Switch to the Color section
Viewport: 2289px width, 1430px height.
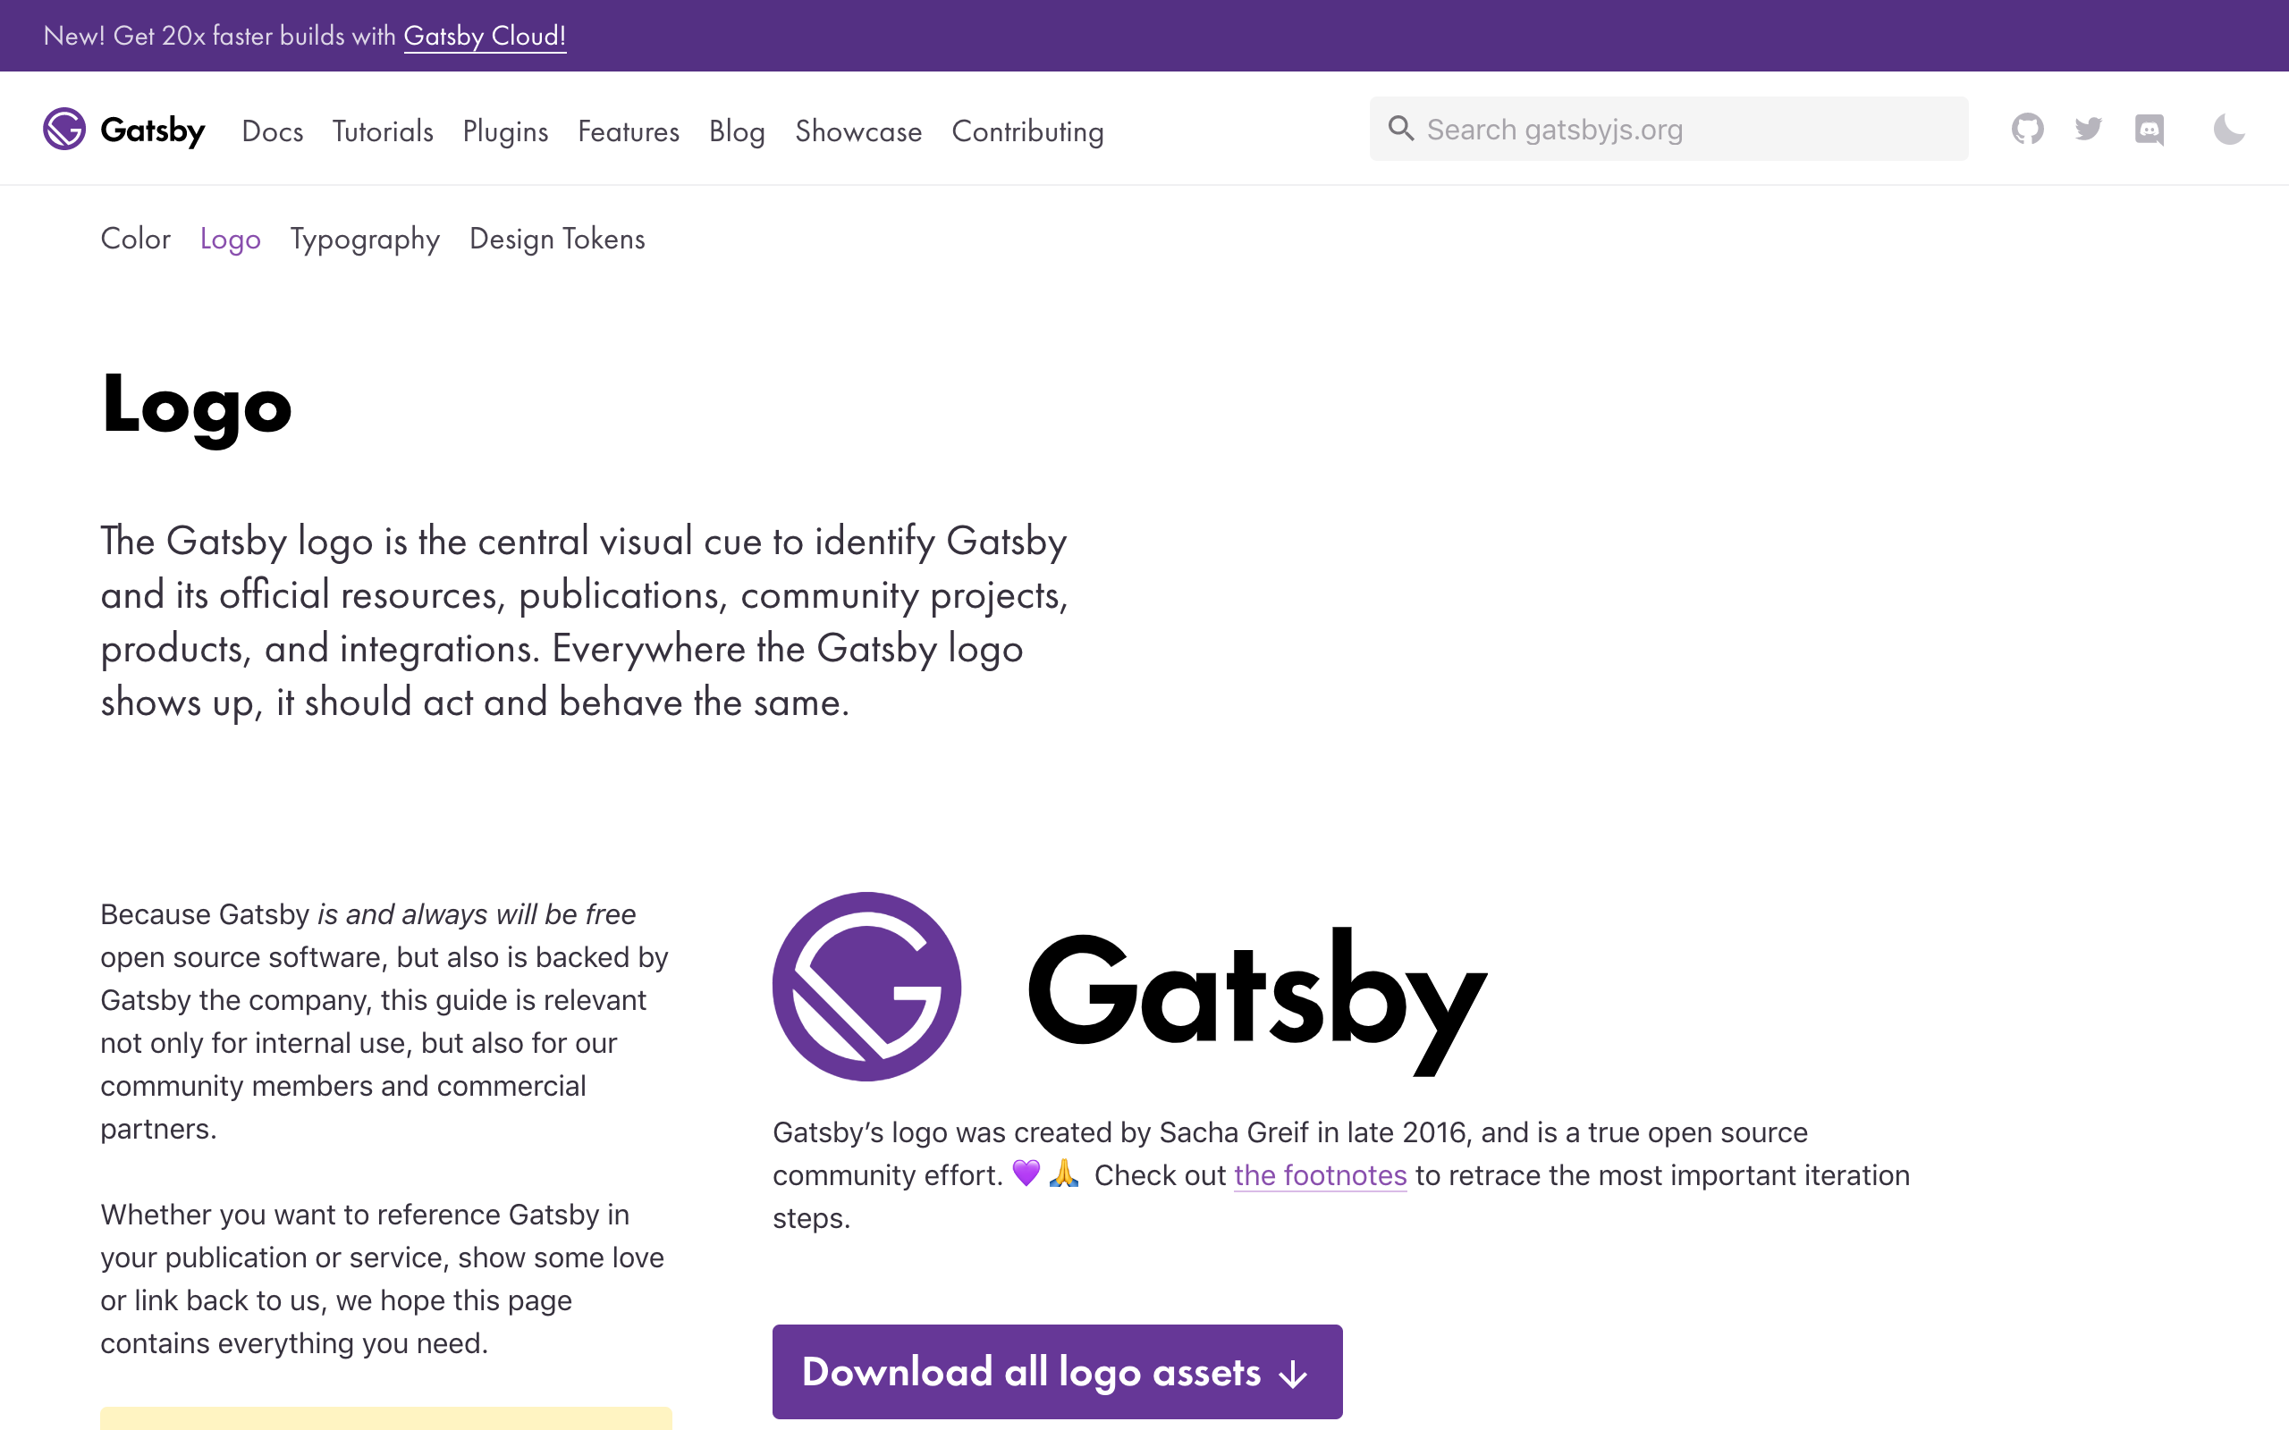tap(135, 239)
